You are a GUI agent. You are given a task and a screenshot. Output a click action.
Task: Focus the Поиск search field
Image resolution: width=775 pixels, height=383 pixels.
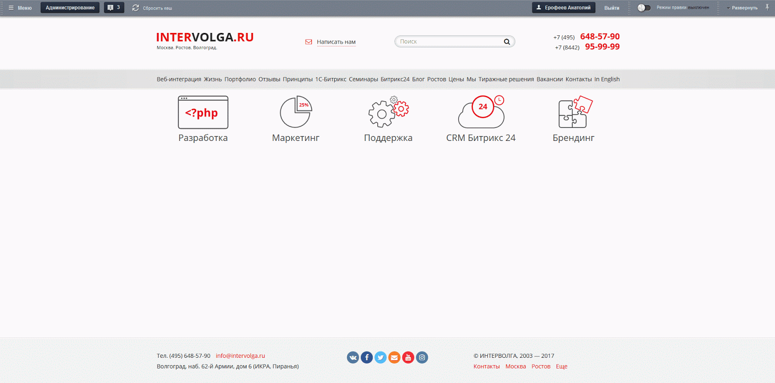[448, 42]
